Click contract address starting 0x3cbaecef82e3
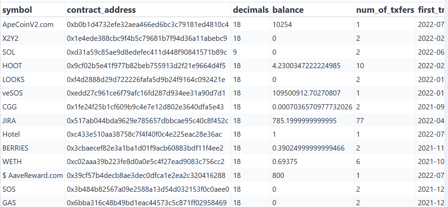 [145, 148]
